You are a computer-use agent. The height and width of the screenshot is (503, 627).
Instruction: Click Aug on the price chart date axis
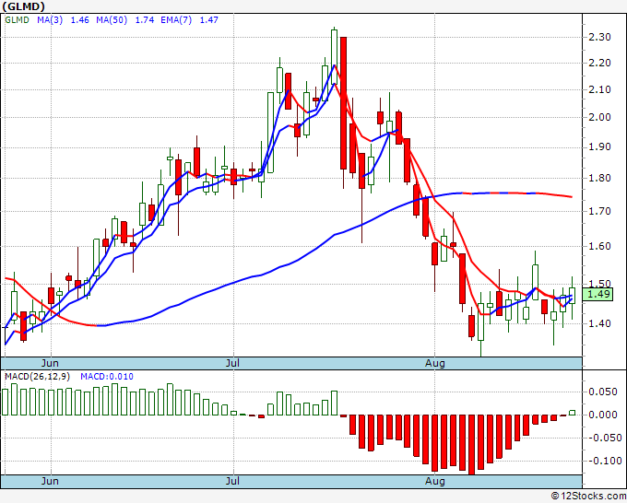435,363
